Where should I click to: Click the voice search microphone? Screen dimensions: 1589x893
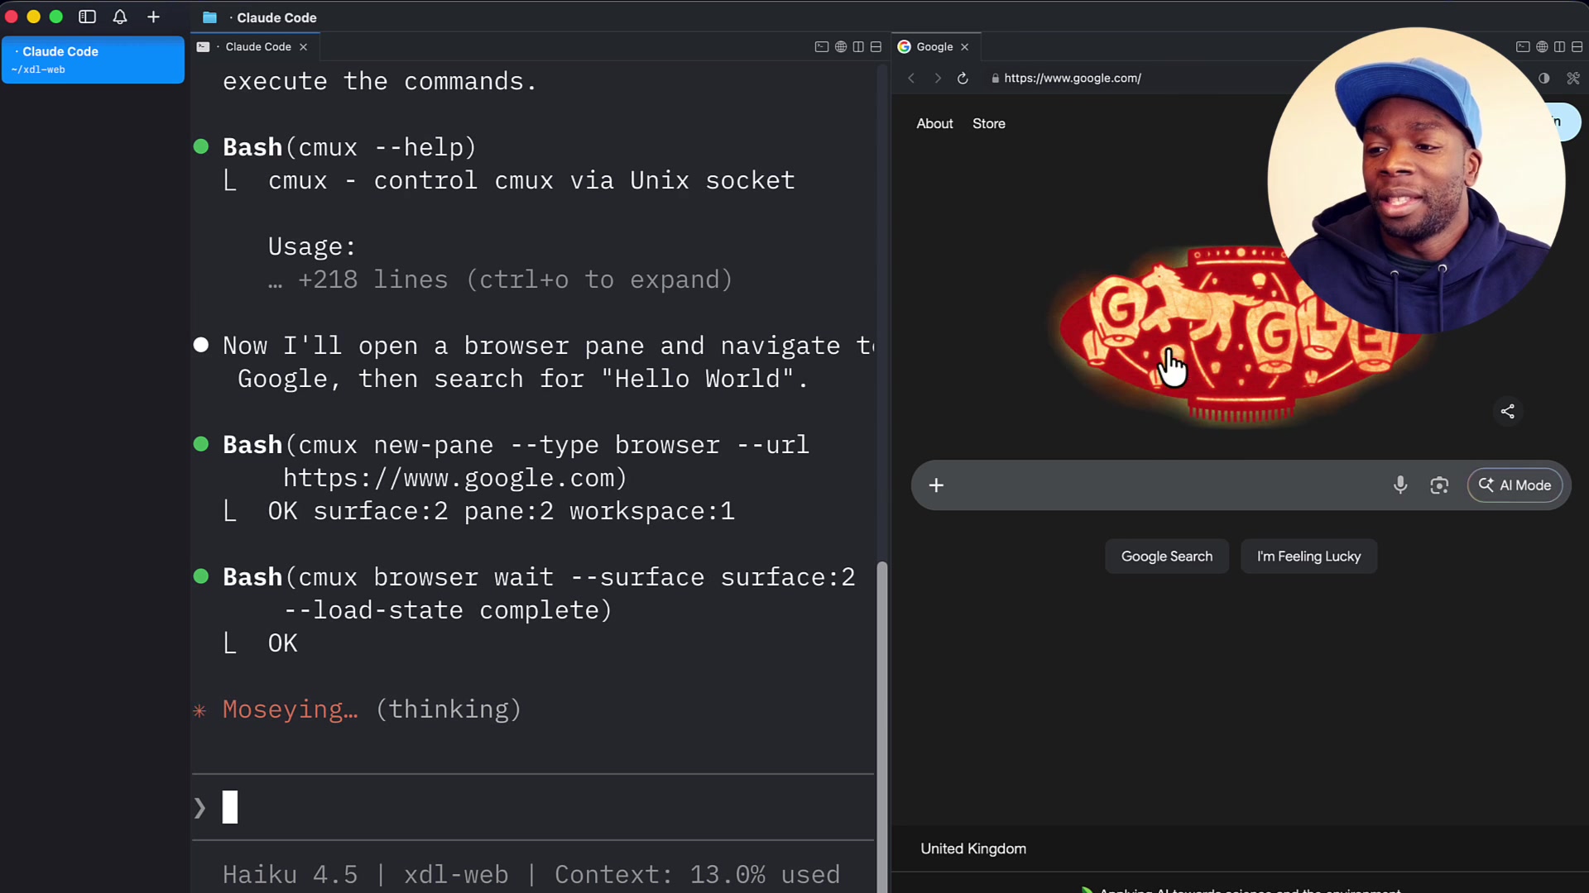tap(1399, 485)
